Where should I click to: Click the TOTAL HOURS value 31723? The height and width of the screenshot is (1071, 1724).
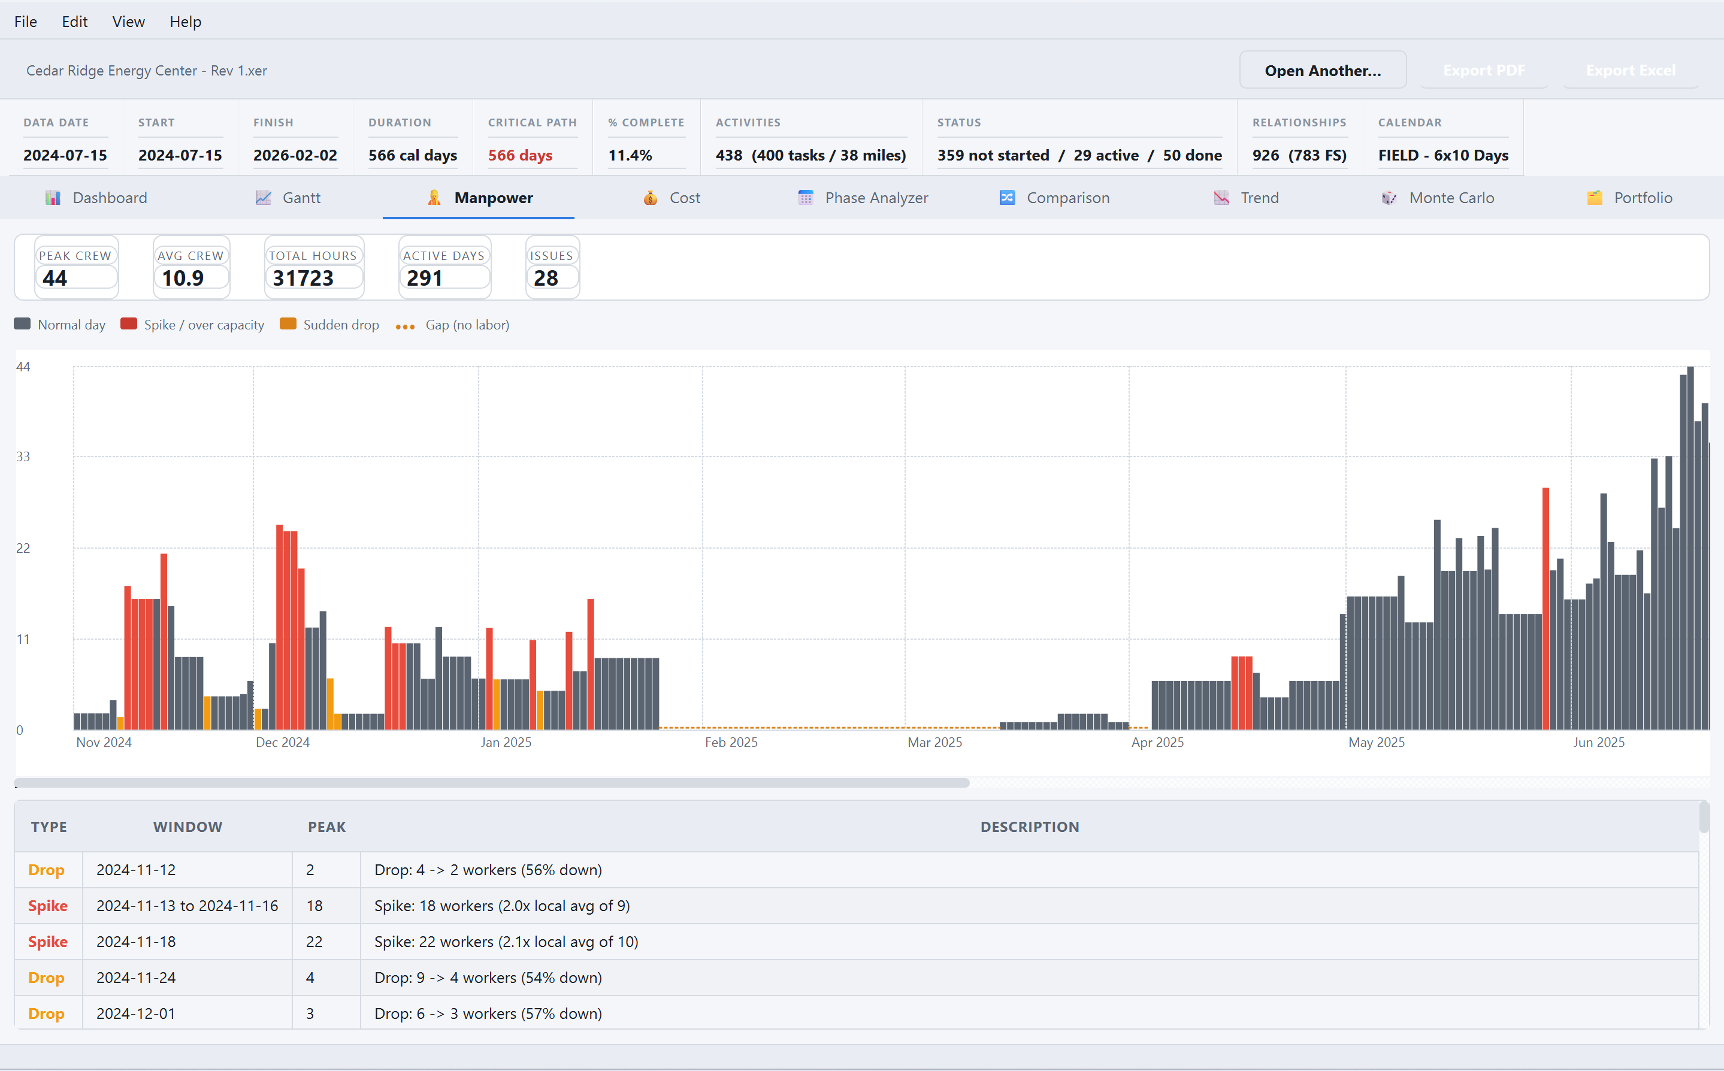303,279
